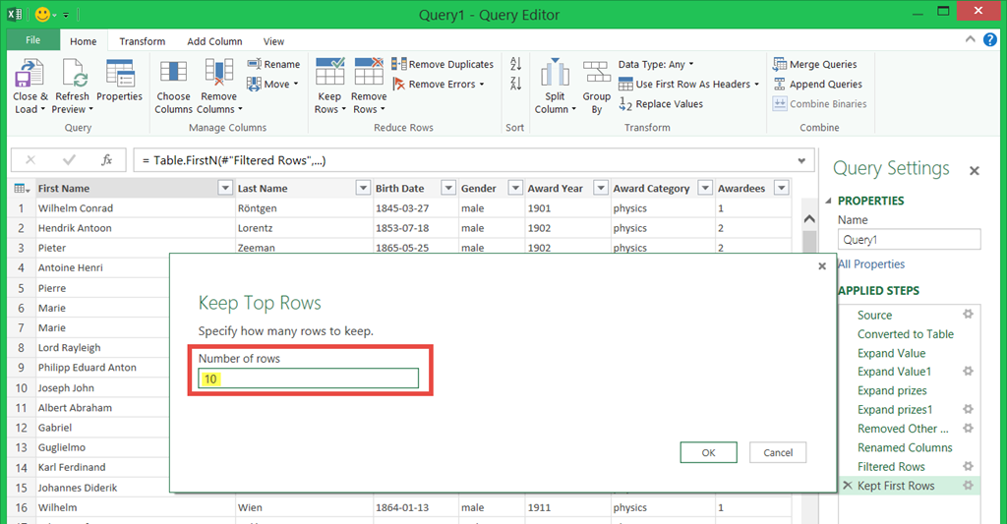Expand the formula bar dropdown arrow

tap(802, 160)
